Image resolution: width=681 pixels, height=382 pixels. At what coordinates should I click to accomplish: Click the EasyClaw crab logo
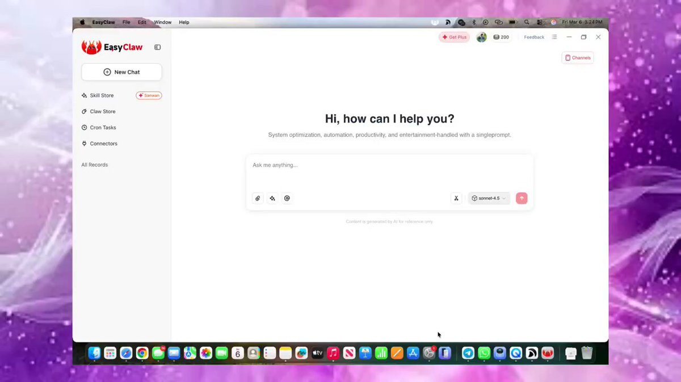coord(91,47)
